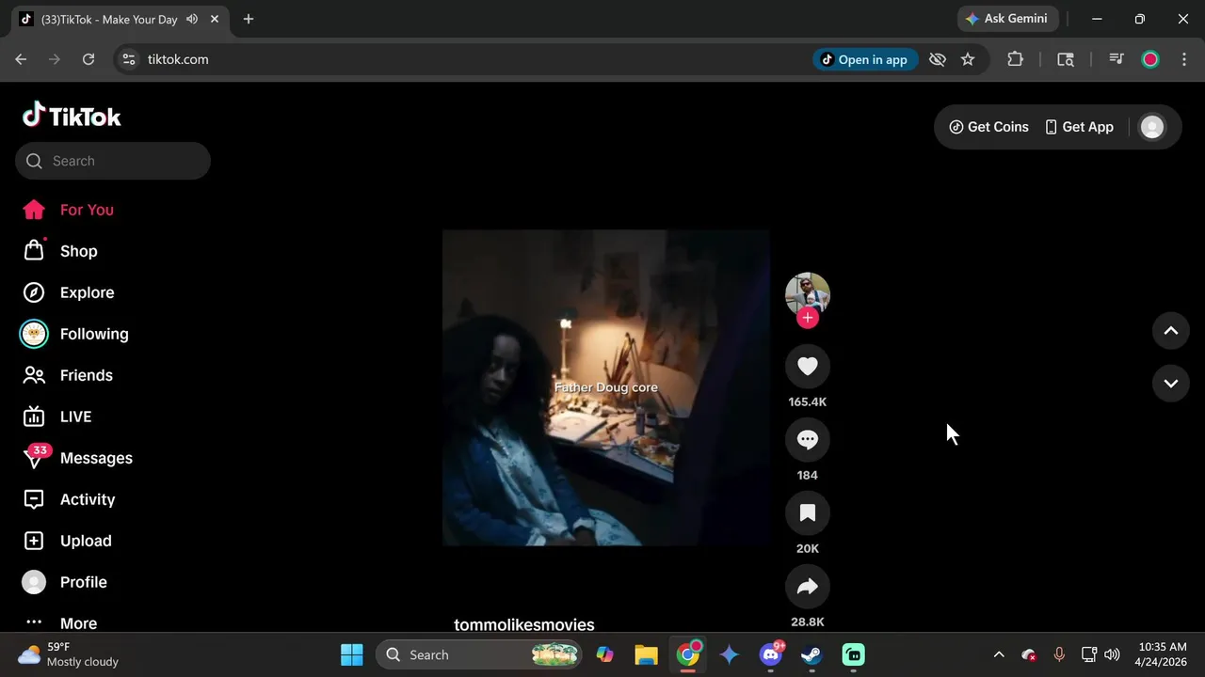The image size is (1205, 677).
Task: Open Chrome three-dot menu
Action: pyautogui.click(x=1183, y=59)
